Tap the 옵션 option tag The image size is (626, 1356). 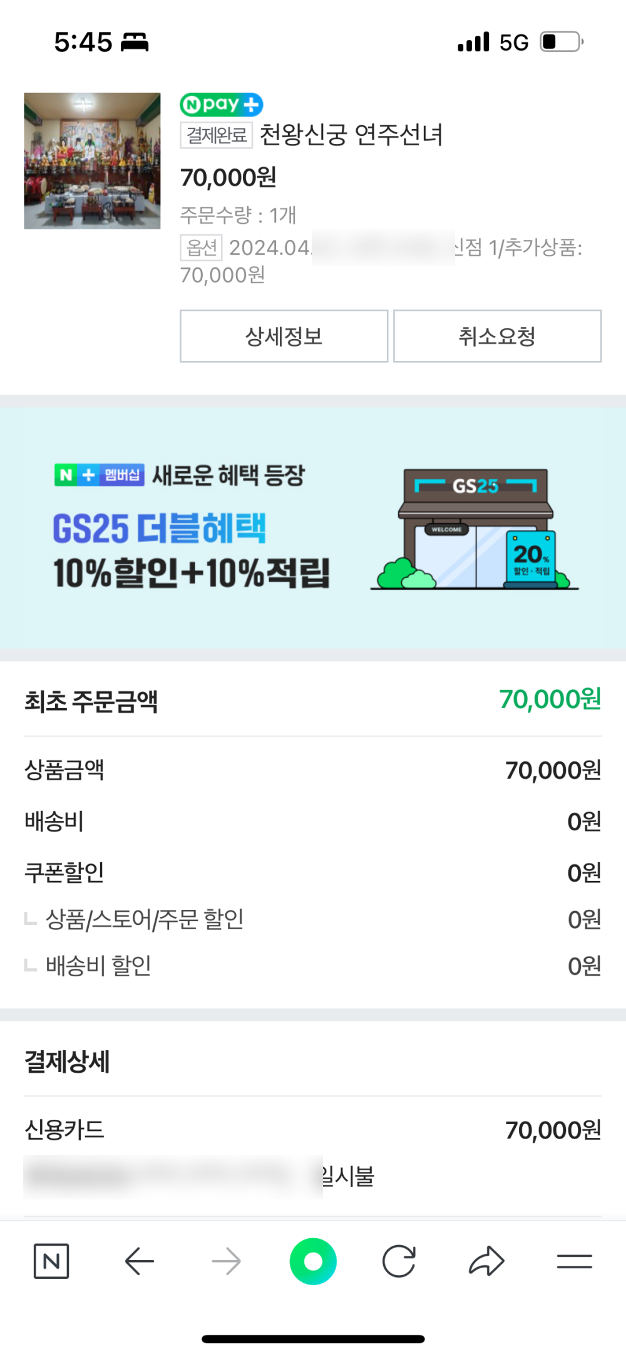pyautogui.click(x=201, y=248)
